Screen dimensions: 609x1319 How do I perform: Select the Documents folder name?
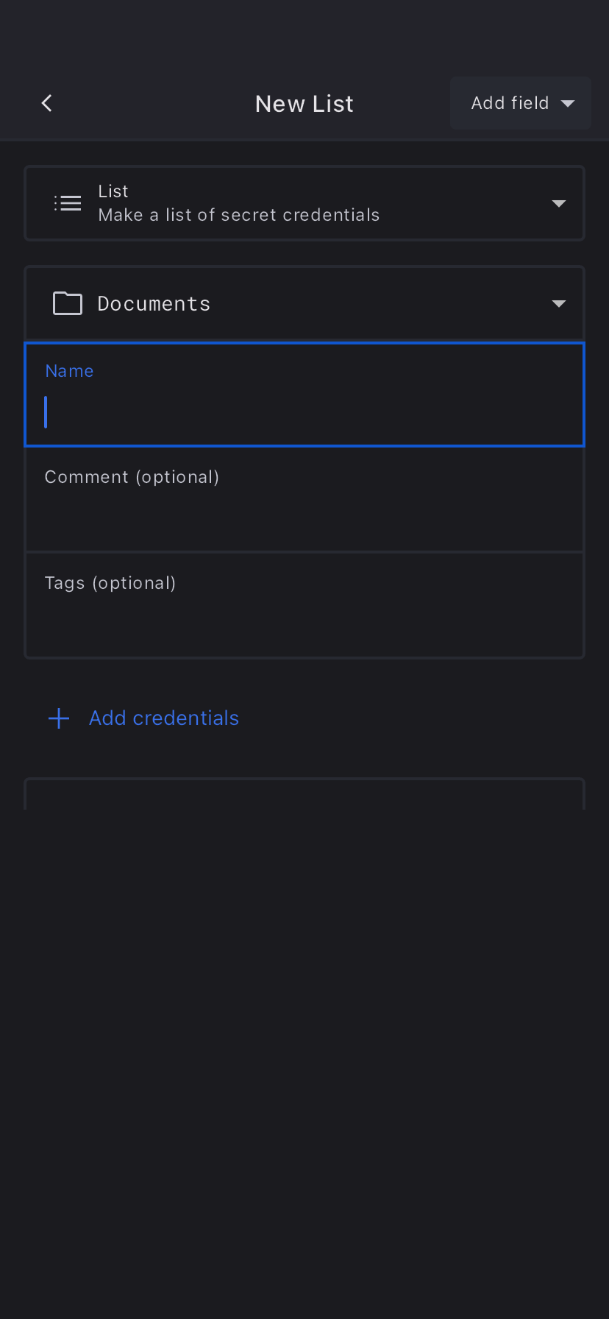pos(154,303)
